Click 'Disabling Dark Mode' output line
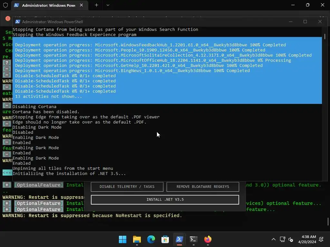 click(37, 127)
